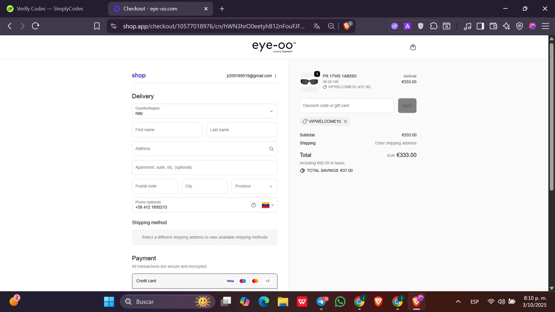The width and height of the screenshot is (555, 312).
Task: Open File Explorer from taskbar
Action: (x=283, y=302)
